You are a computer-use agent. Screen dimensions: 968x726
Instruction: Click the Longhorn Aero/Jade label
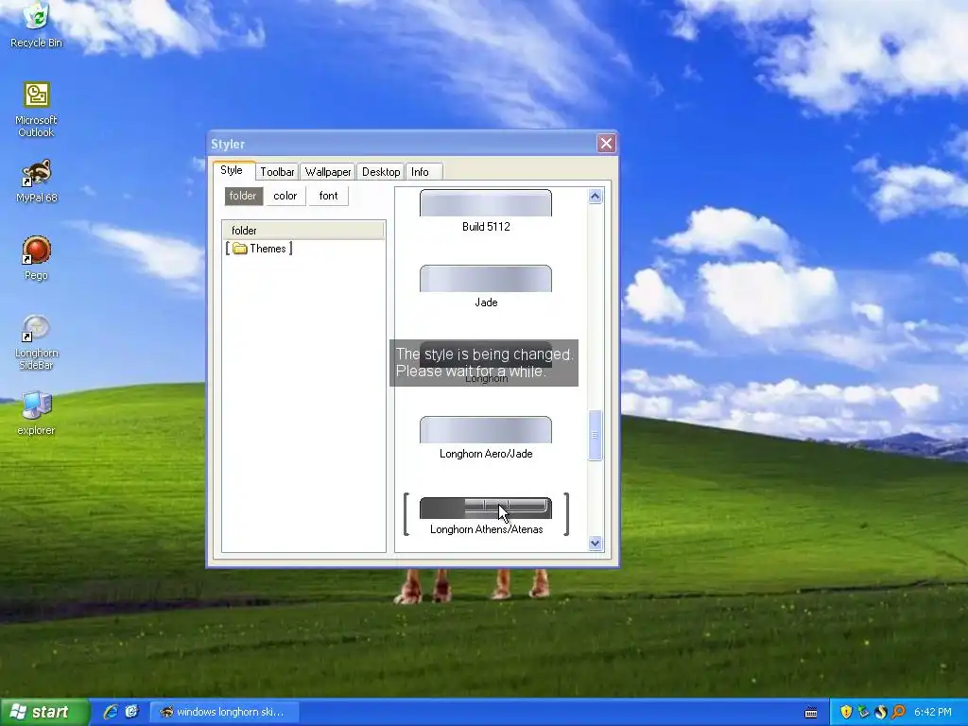point(487,454)
